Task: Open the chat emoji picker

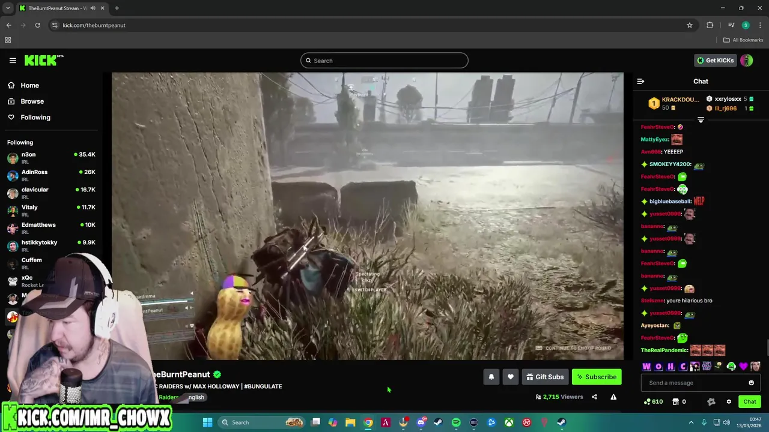Action: [x=751, y=383]
